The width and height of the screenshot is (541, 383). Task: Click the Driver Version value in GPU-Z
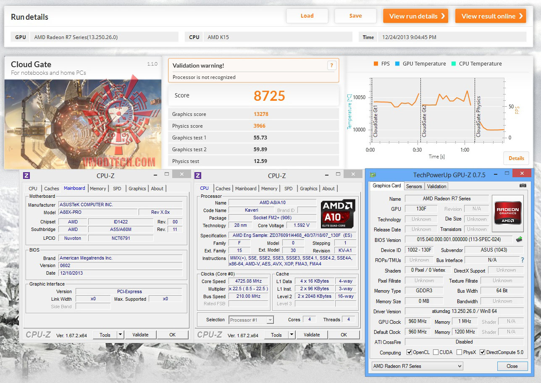(x=464, y=312)
